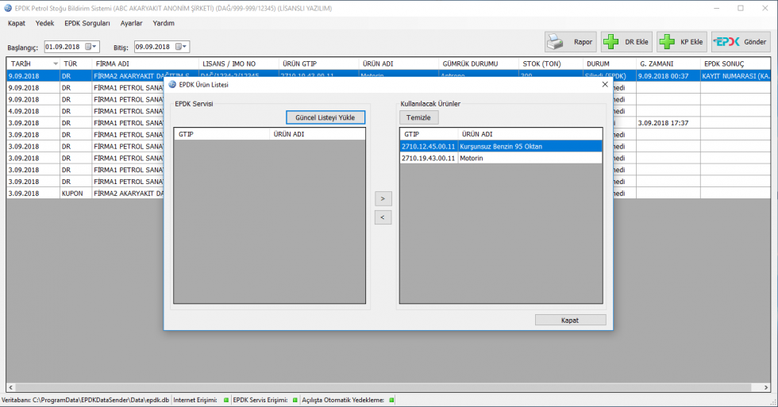
Task: Click the Temizle button
Action: point(418,117)
